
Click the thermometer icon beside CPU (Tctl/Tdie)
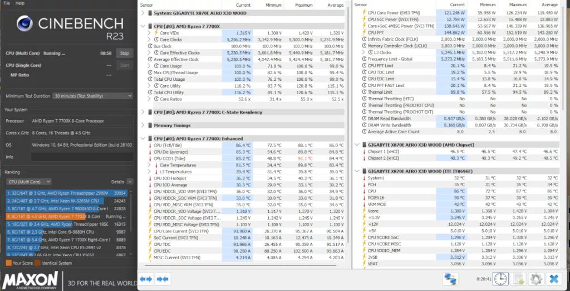pos(150,145)
